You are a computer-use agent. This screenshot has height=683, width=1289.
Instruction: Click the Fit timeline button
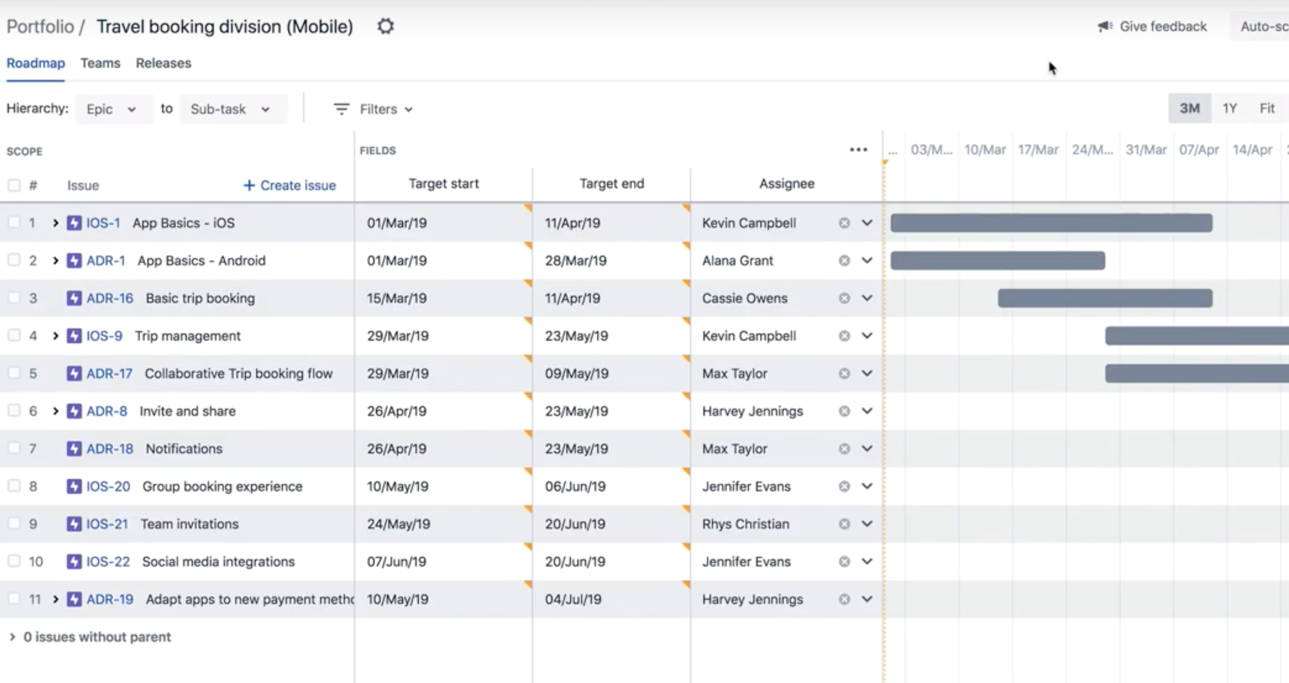(1267, 109)
